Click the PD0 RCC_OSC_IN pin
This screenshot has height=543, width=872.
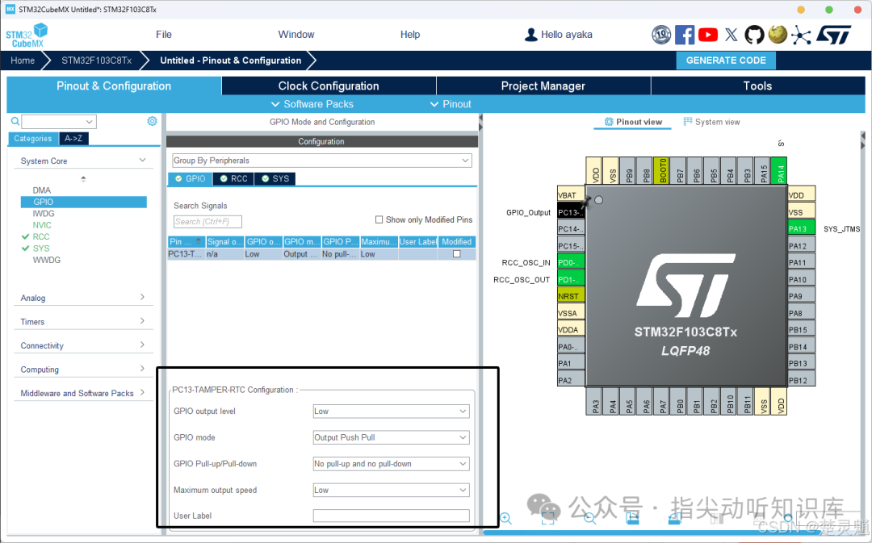point(571,262)
